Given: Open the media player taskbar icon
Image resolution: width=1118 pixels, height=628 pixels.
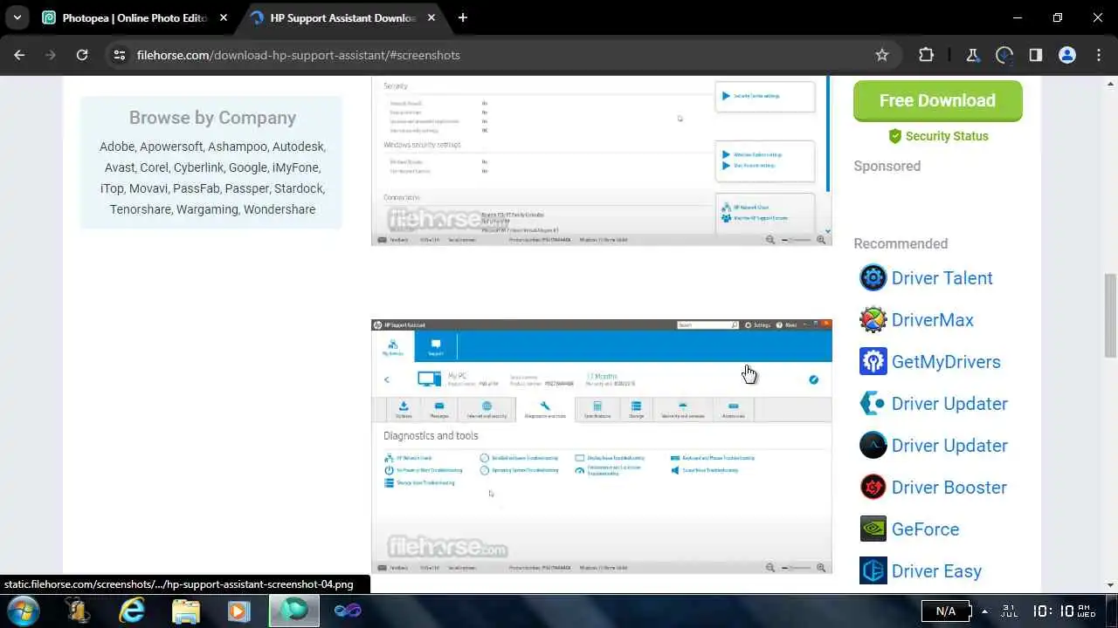Looking at the screenshot, I should [238, 610].
